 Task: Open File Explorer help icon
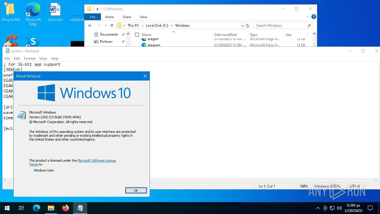314,17
